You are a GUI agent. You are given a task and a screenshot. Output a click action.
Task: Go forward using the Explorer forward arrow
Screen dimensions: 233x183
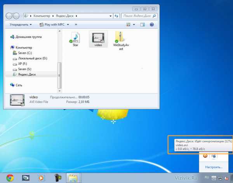point(16,16)
